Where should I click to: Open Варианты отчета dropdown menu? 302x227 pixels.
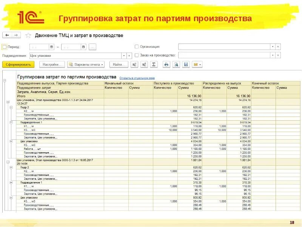(x=86, y=64)
